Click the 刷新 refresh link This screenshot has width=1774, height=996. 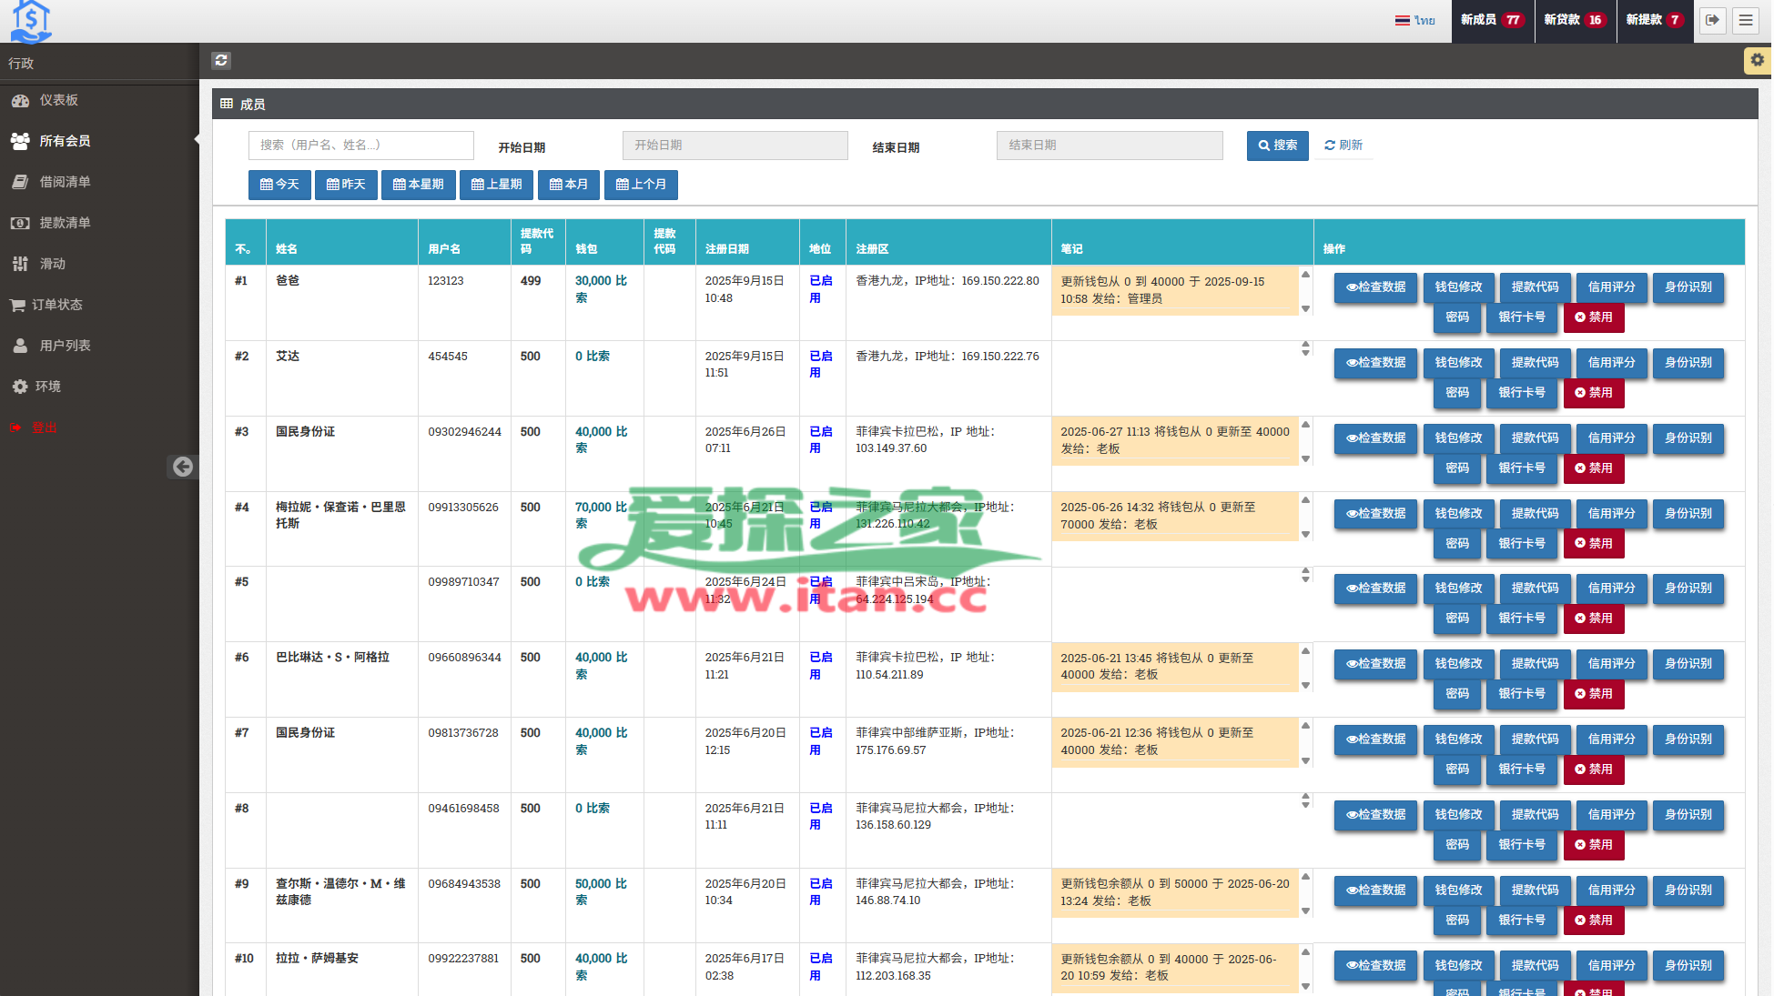(x=1343, y=146)
